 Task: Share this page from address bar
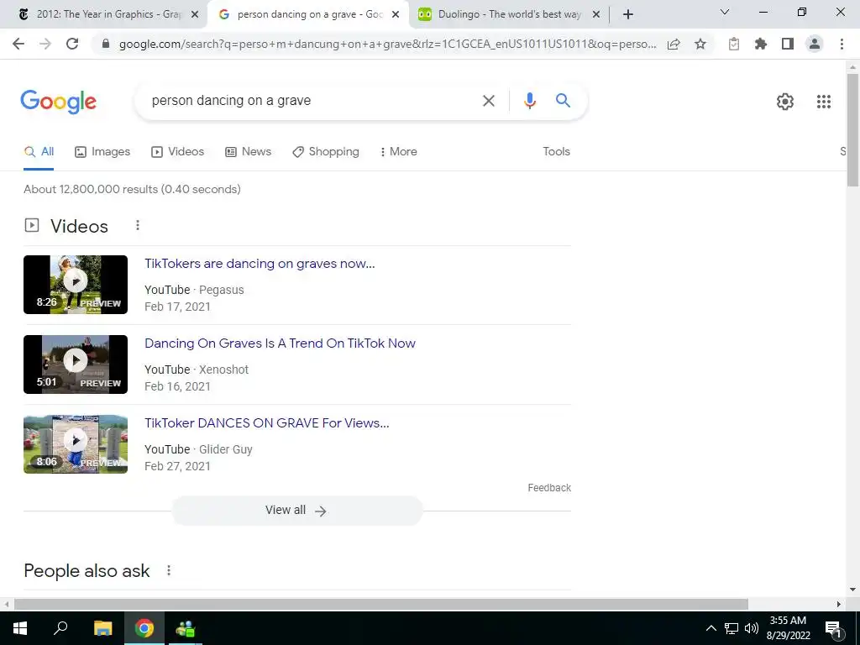[x=674, y=45]
